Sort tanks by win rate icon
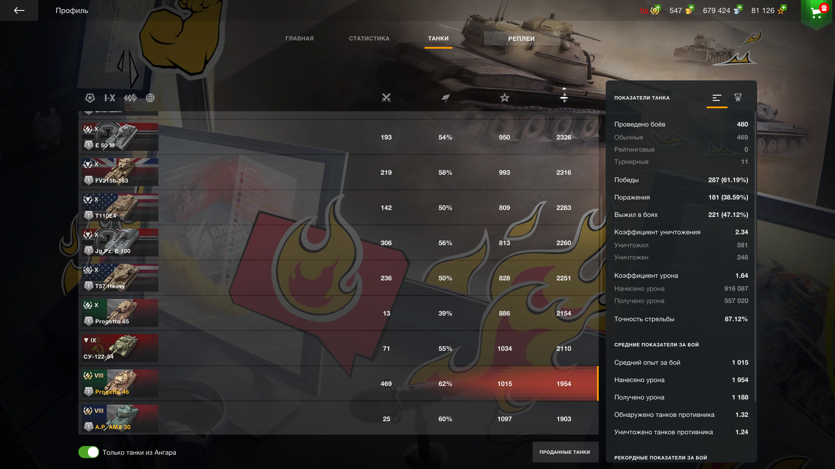The width and height of the screenshot is (835, 469). click(x=446, y=98)
